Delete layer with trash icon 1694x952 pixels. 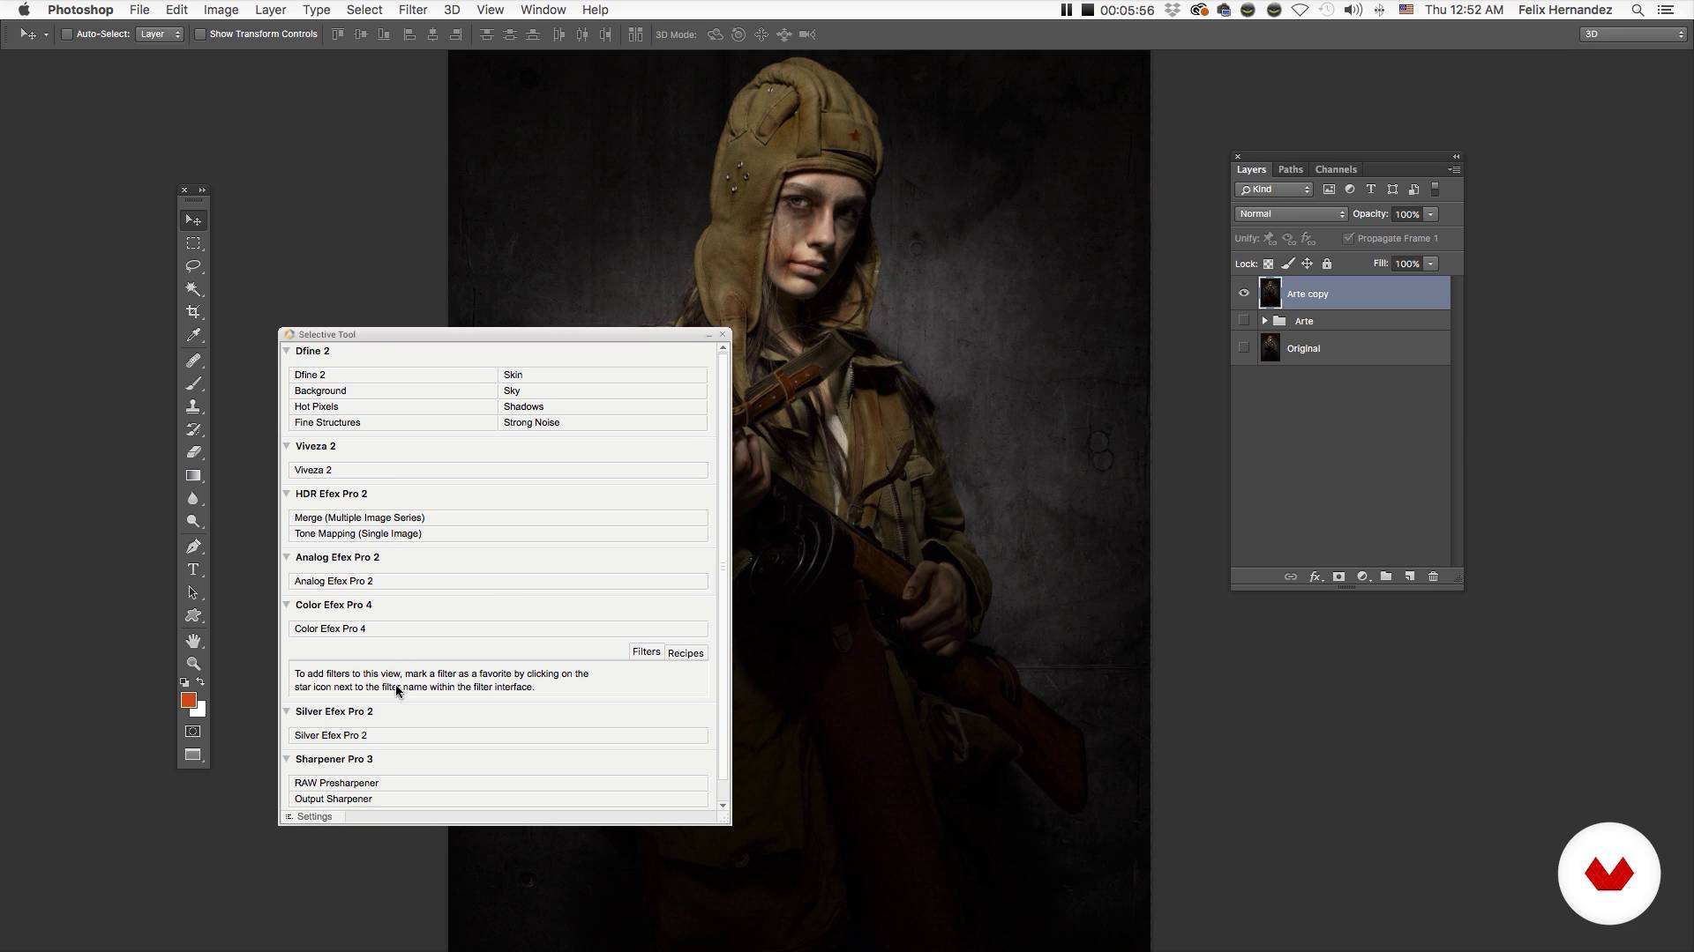point(1433,576)
